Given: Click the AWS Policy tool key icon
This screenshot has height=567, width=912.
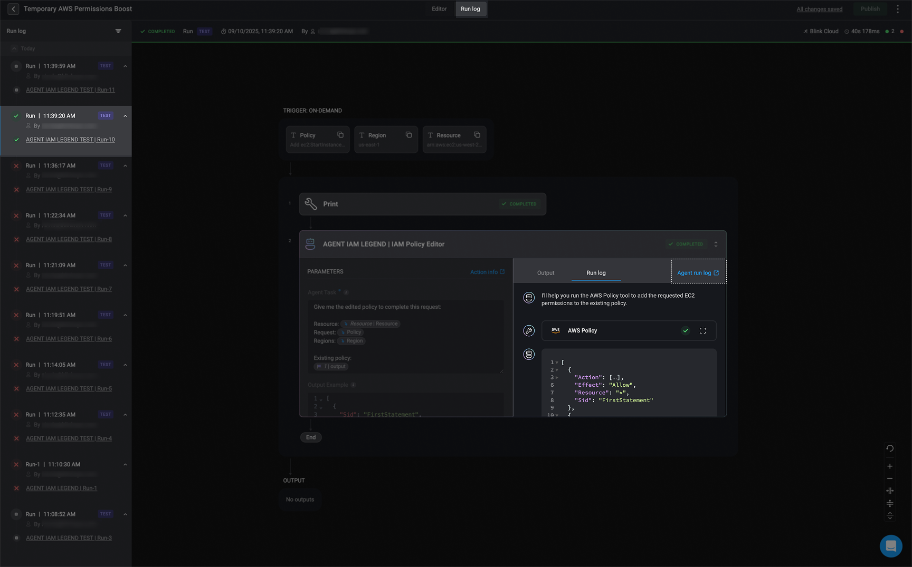Looking at the screenshot, I should point(529,331).
